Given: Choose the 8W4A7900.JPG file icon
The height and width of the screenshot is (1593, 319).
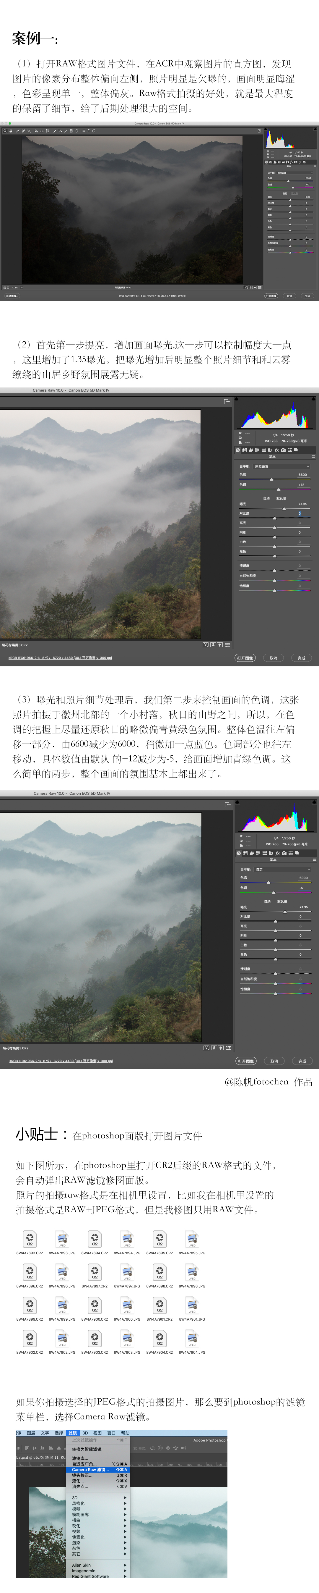Looking at the screenshot, I should pyautogui.click(x=127, y=1305).
